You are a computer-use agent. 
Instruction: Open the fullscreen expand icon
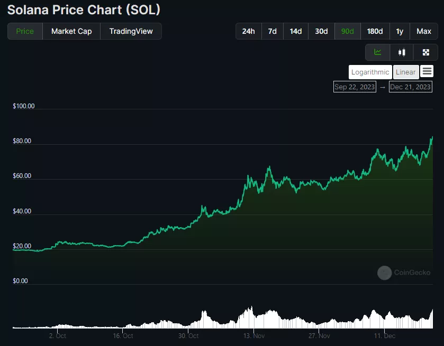[425, 52]
